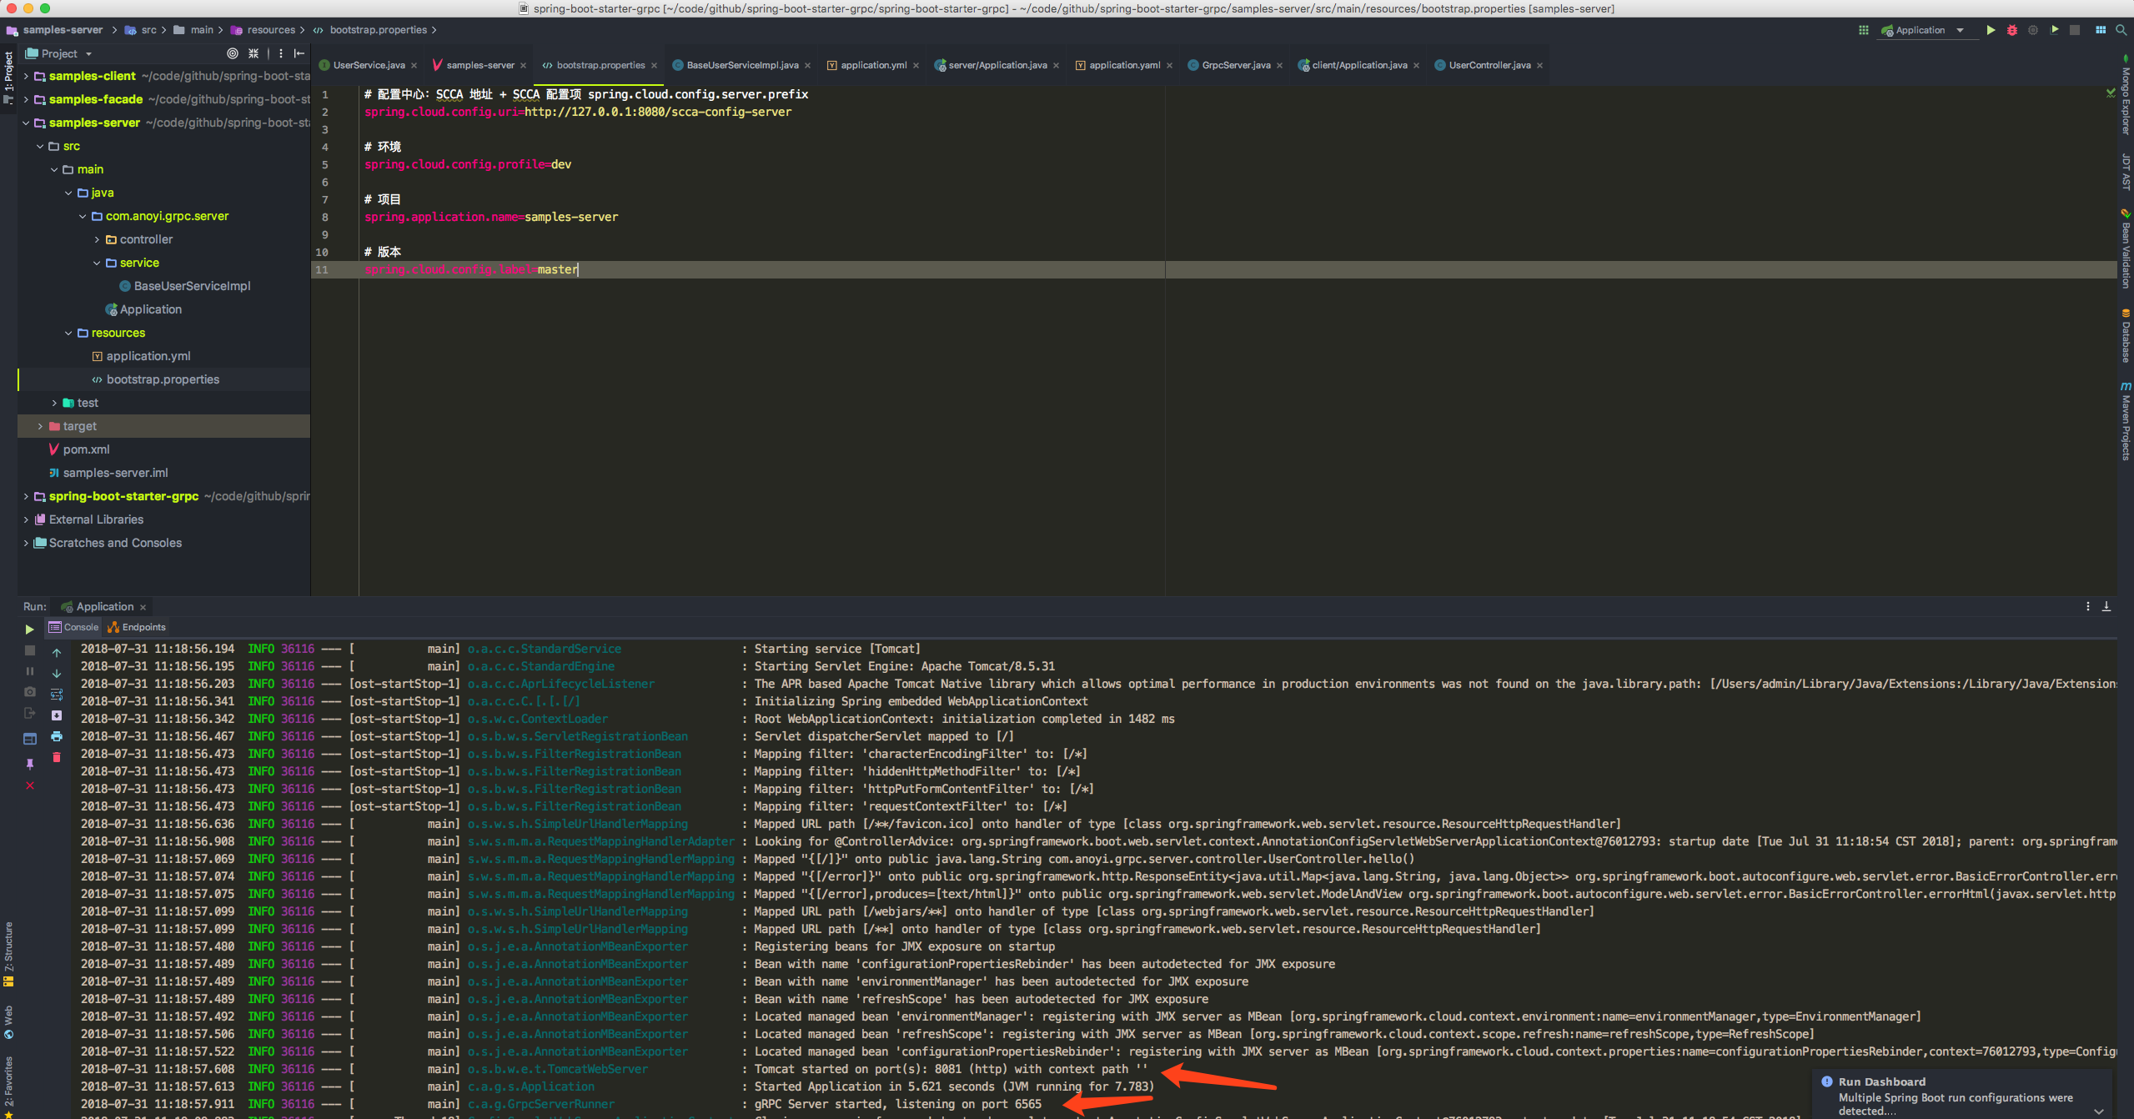2134x1119 pixels.
Task: Toggle soft-wrap in console
Action: 57,695
